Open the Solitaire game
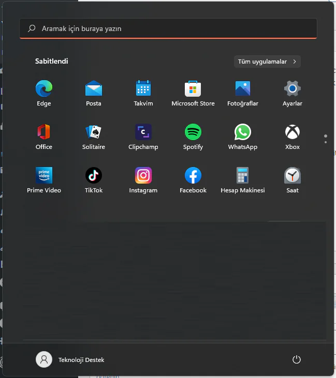 [x=94, y=137]
